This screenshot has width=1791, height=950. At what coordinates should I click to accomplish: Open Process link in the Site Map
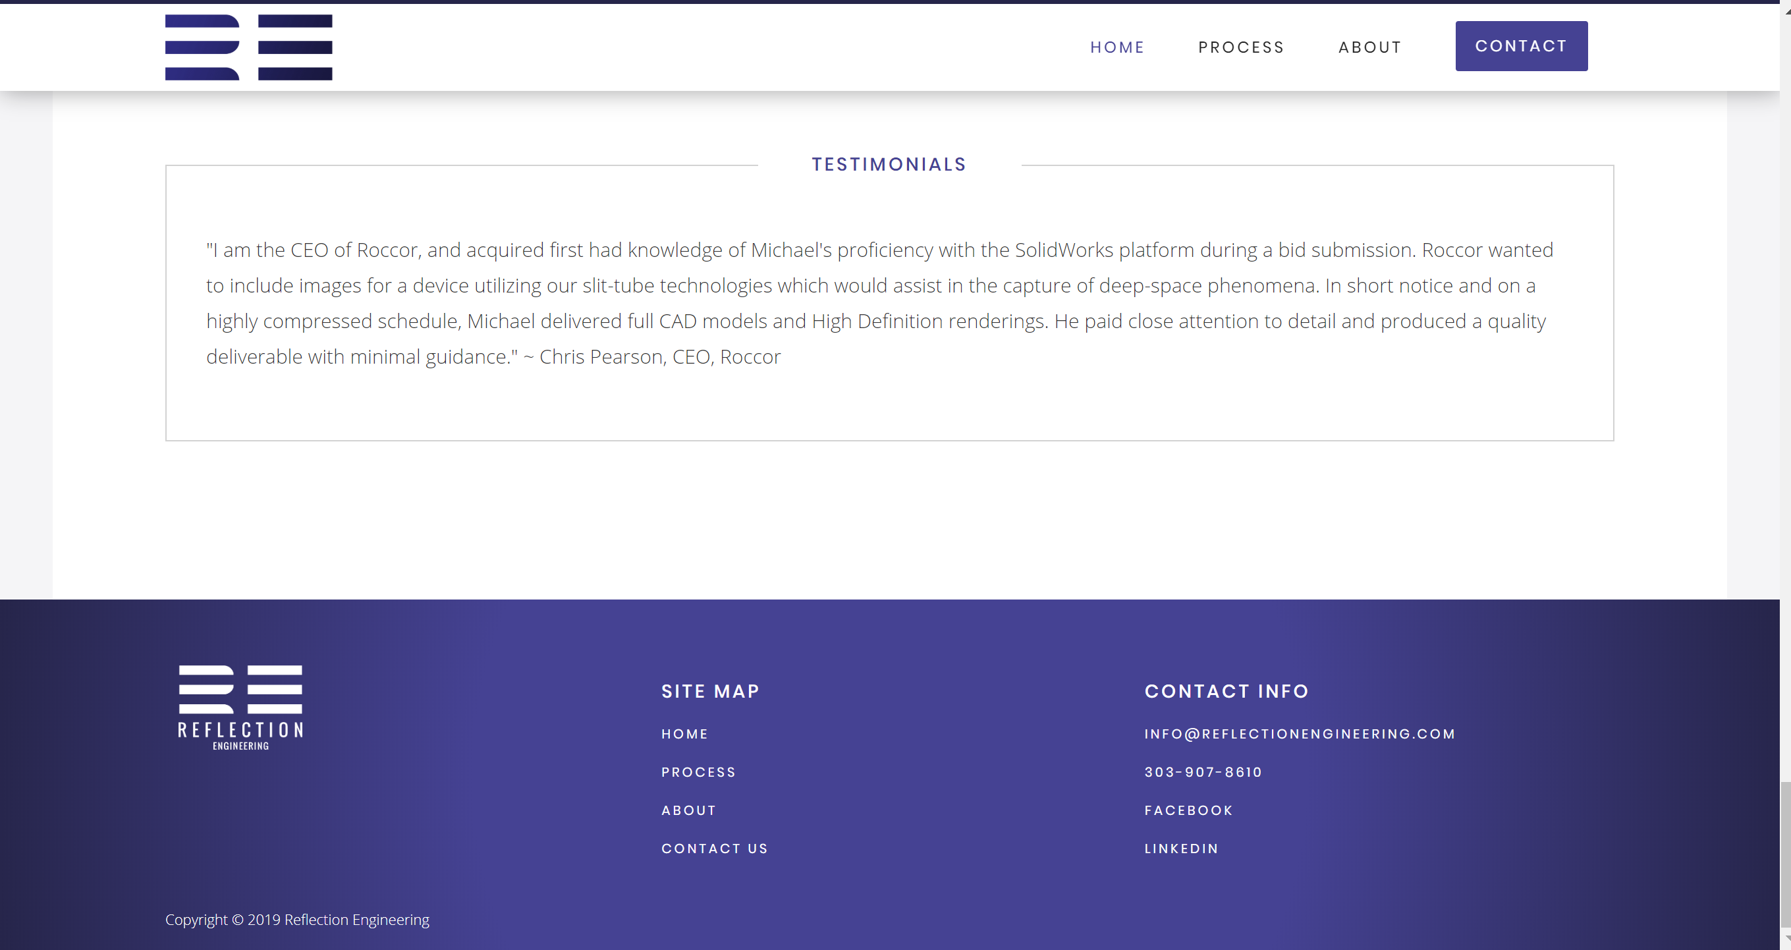(698, 772)
